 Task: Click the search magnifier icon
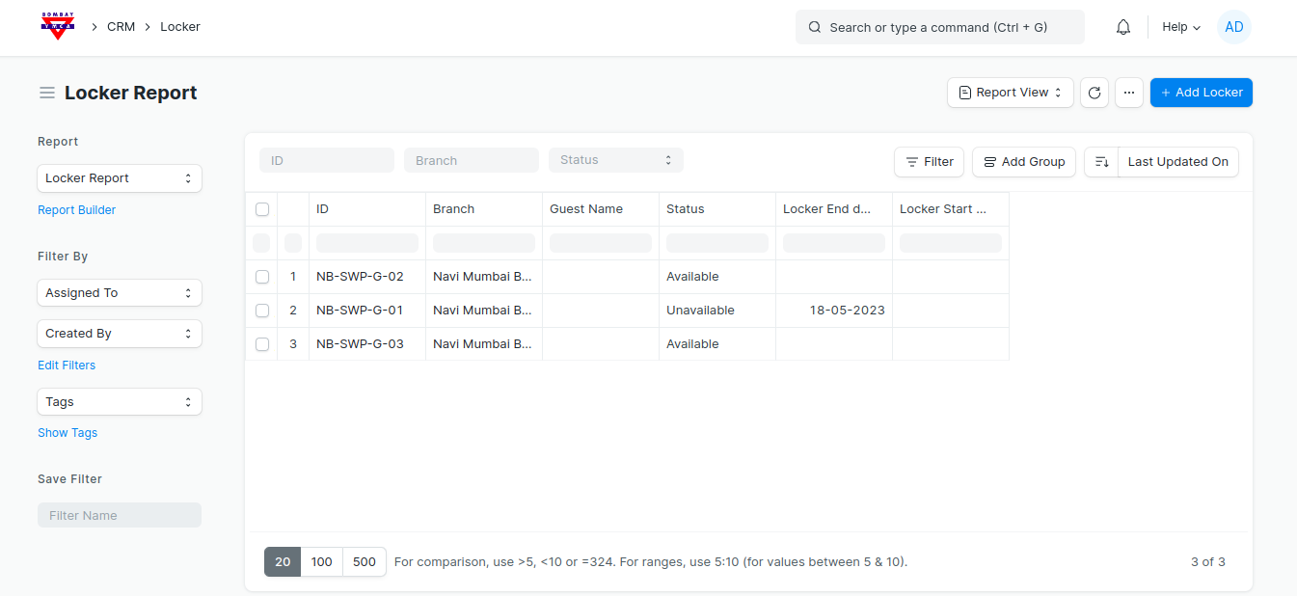[x=815, y=27]
